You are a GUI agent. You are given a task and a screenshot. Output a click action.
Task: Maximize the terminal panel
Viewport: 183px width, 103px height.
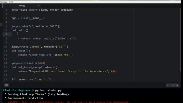[173, 85]
